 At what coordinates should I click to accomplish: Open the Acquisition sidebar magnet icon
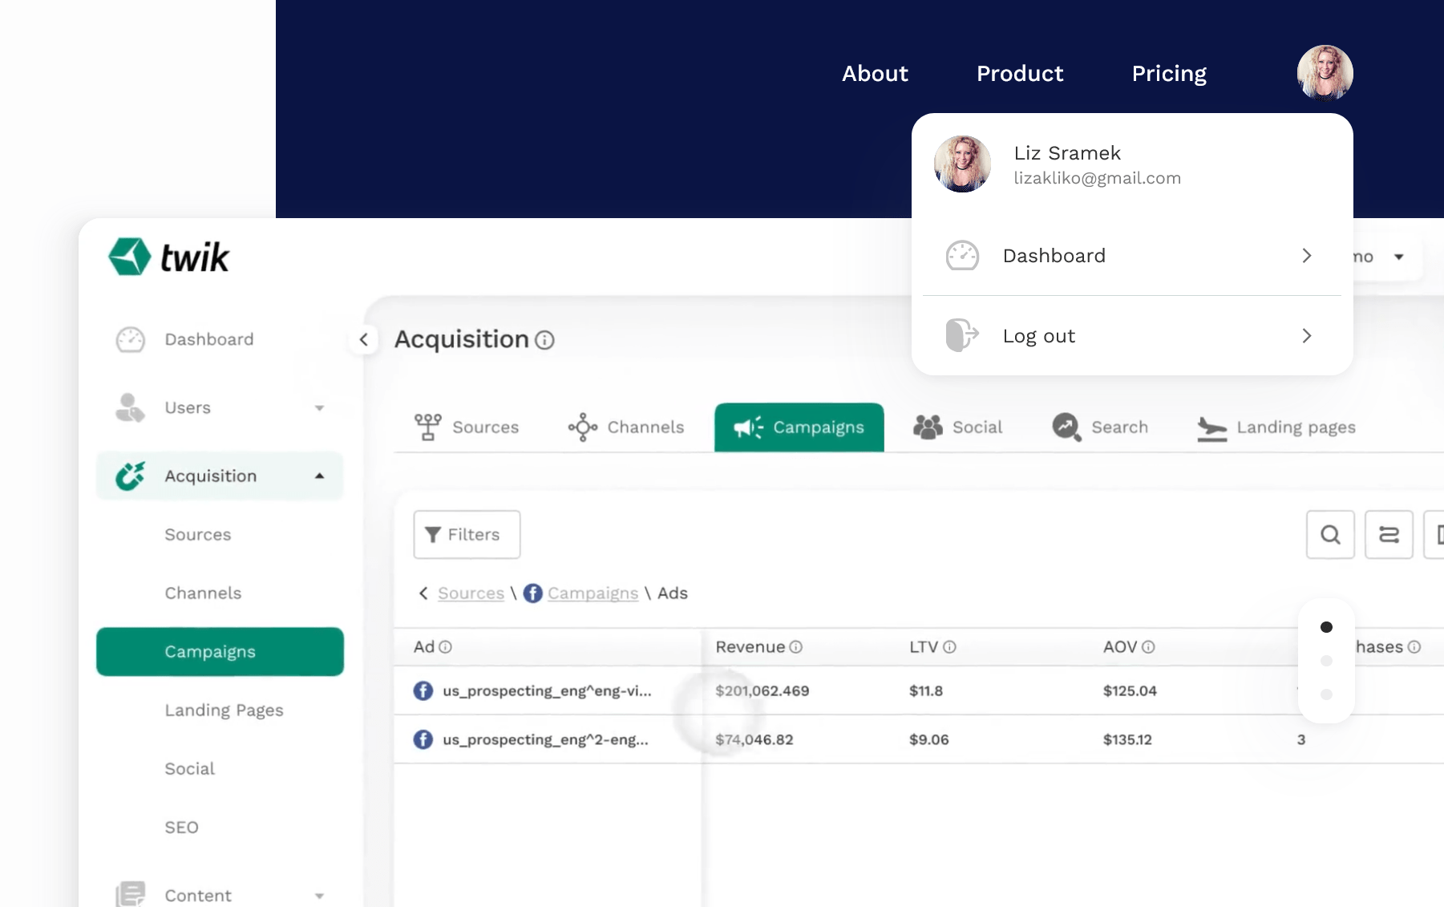click(x=129, y=475)
